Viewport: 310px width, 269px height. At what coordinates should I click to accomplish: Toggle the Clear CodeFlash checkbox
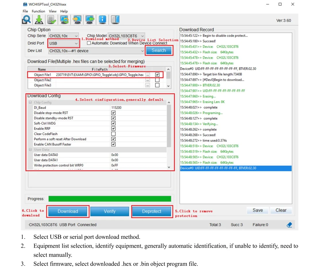coord(113,134)
